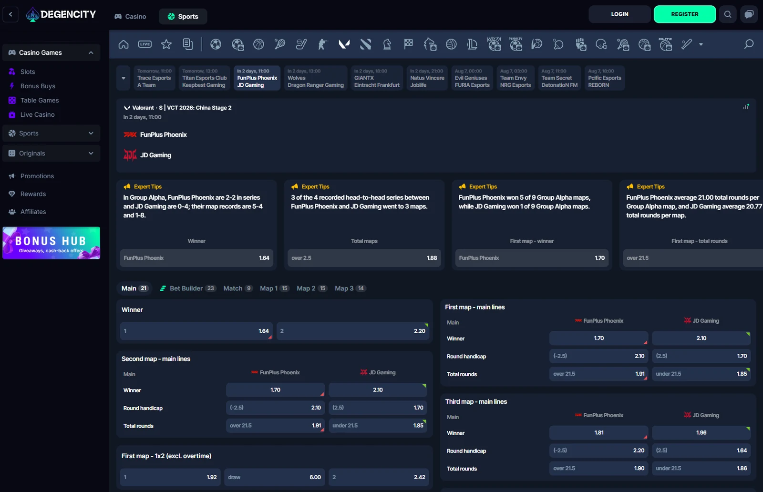Open favorites star icon
The height and width of the screenshot is (492, 763).
point(166,44)
